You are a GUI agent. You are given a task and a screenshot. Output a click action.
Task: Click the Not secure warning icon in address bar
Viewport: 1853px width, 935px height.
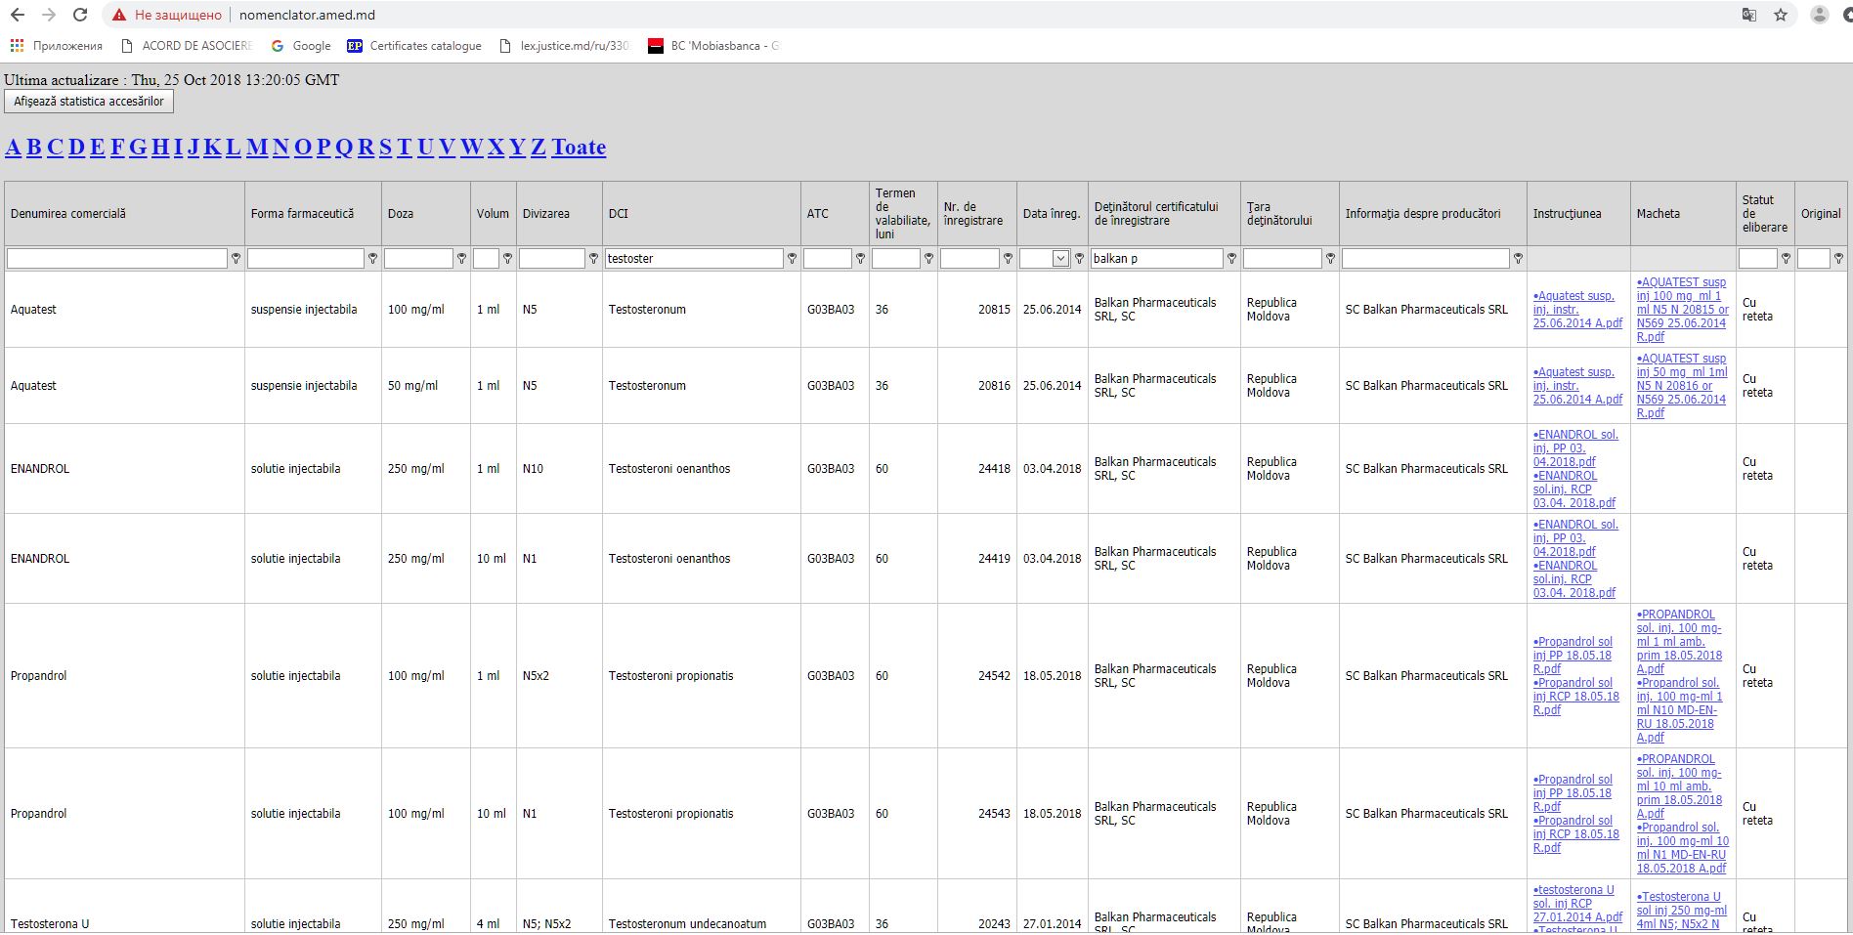(x=119, y=15)
